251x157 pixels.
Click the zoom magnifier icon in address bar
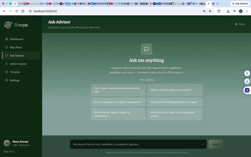pos(204,11)
